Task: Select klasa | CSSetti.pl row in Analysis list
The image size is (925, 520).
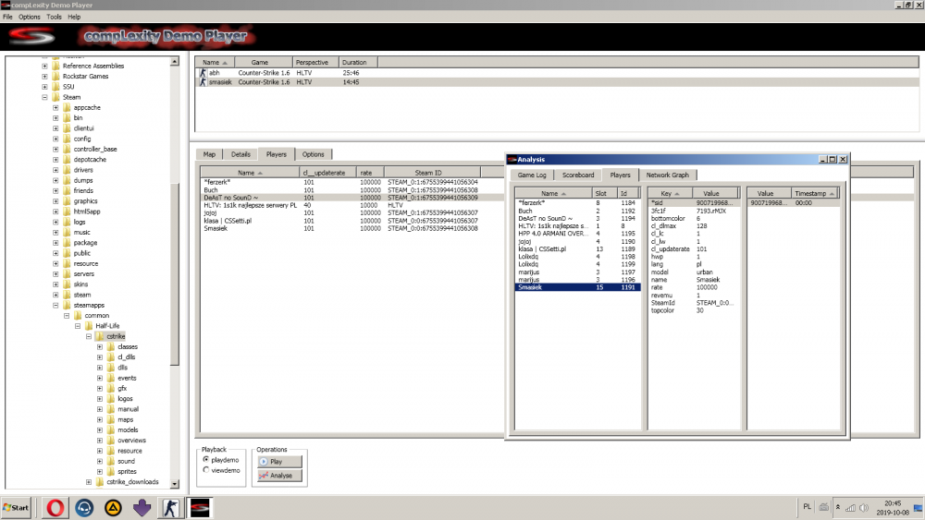Action: click(577, 249)
